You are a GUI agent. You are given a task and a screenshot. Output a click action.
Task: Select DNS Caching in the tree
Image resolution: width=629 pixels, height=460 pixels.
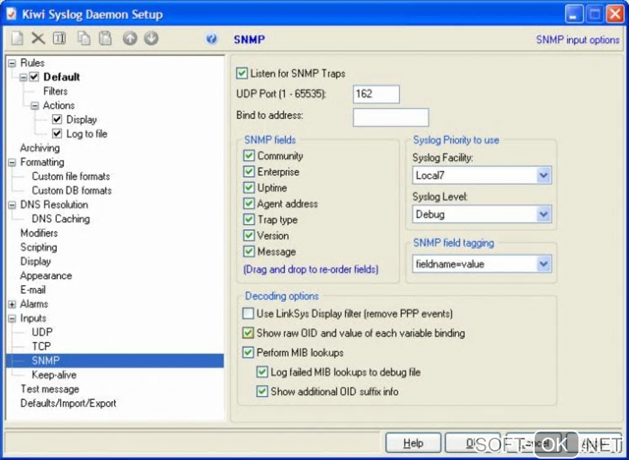(x=60, y=219)
